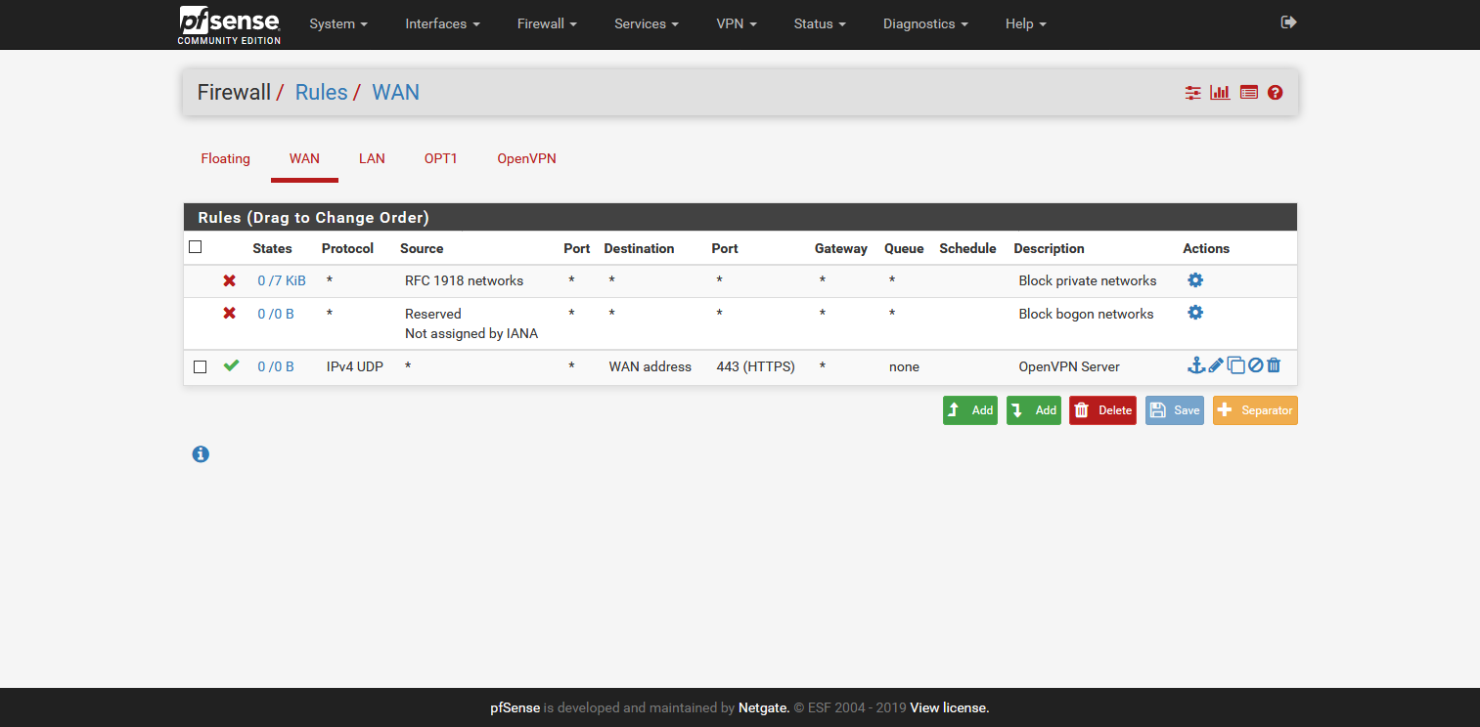
Task: Expand the Firewall menu
Action: tap(547, 23)
